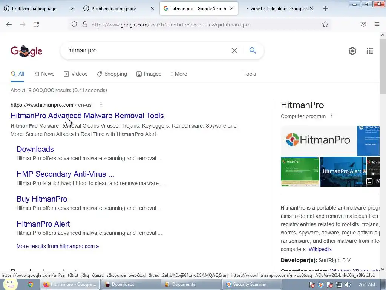The image size is (386, 290).
Task: Open Downloads window from the taskbar
Action: click(131, 284)
